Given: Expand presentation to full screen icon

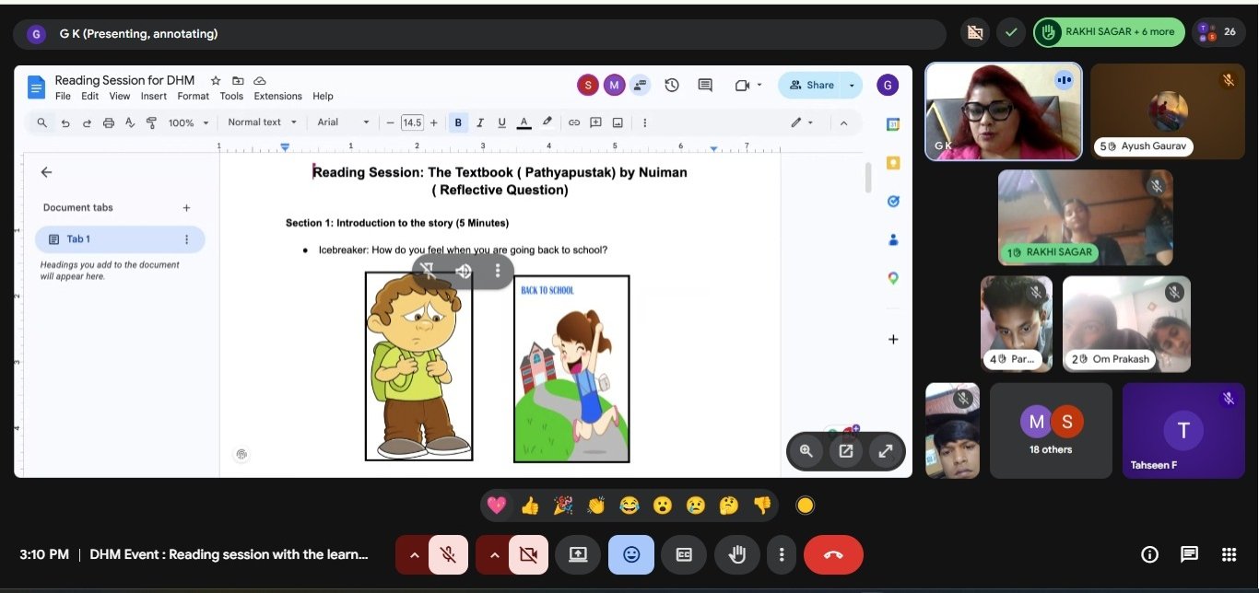Looking at the screenshot, I should pyautogui.click(x=885, y=450).
